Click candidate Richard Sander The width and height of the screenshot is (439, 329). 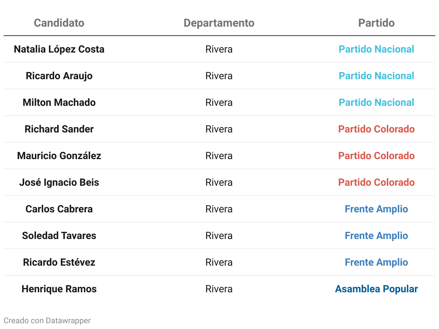pos(59,129)
